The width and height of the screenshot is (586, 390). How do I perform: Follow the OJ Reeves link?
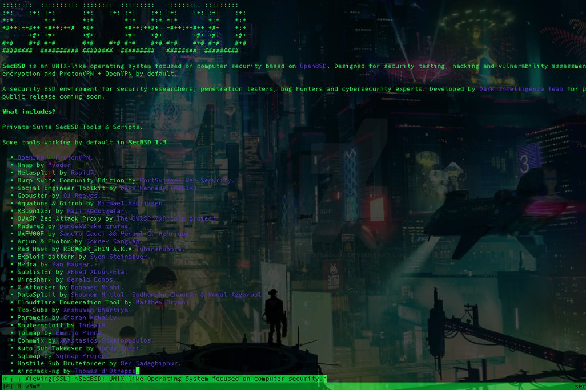pos(81,196)
